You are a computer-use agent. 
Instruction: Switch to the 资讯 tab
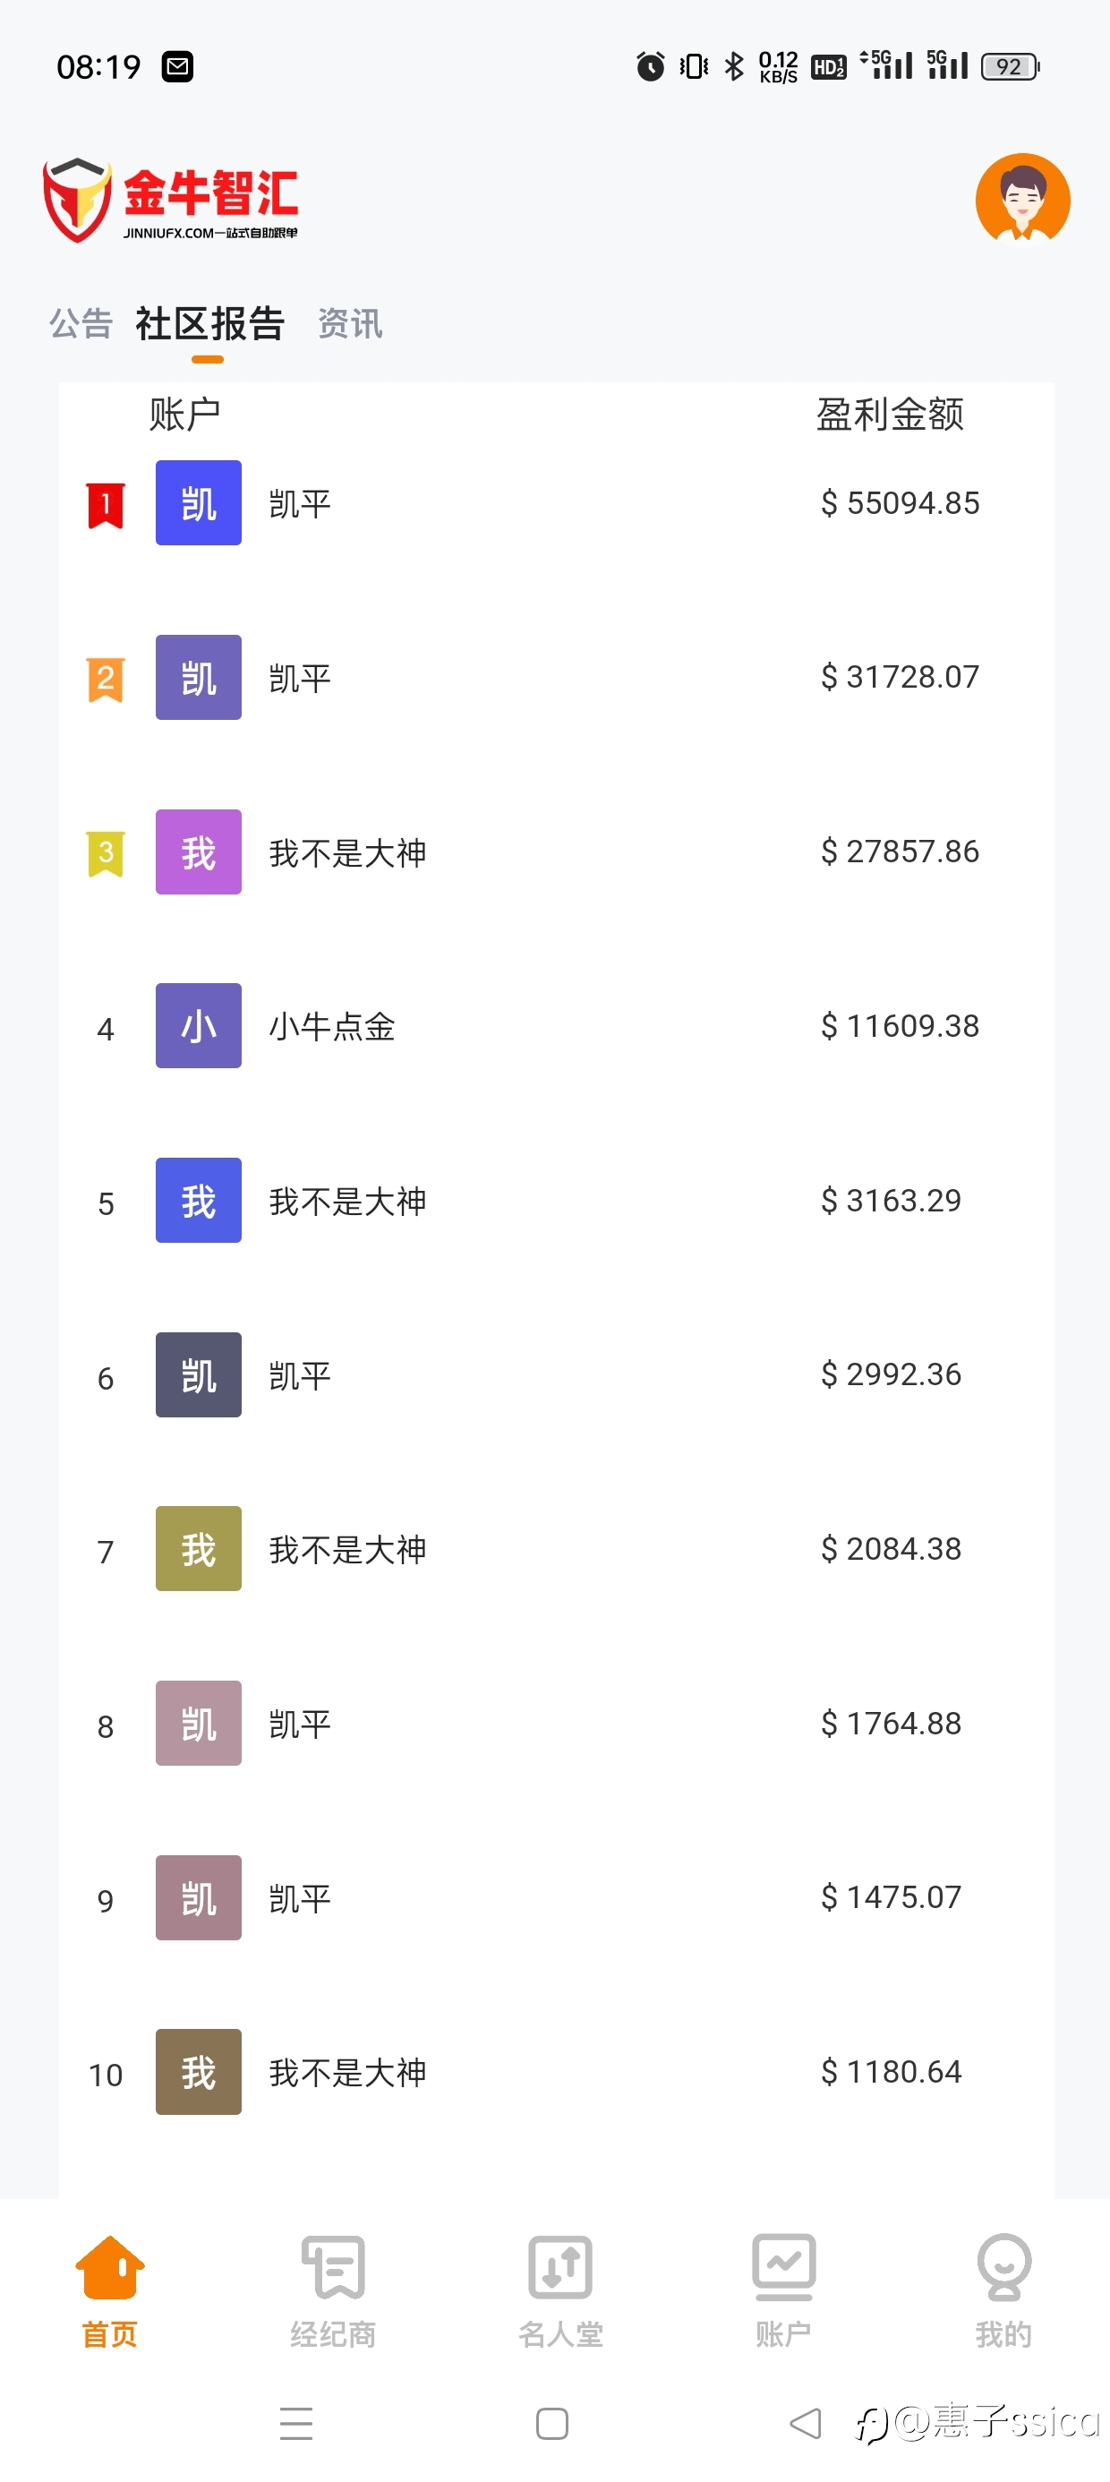click(x=351, y=322)
